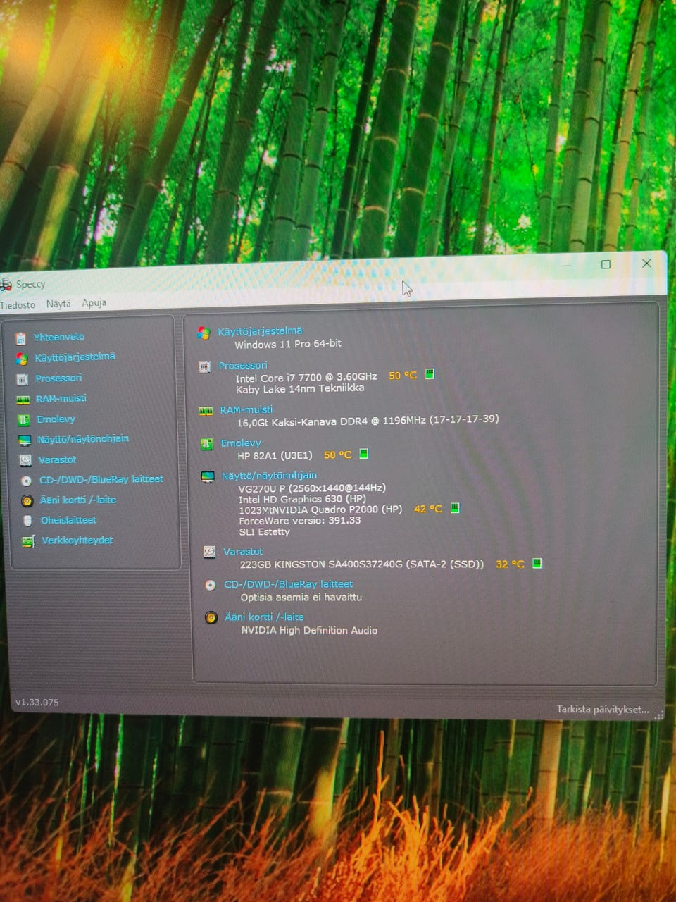This screenshot has height=902, width=676.
Task: Select Yhteenveto in the sidebar
Action: coord(59,337)
